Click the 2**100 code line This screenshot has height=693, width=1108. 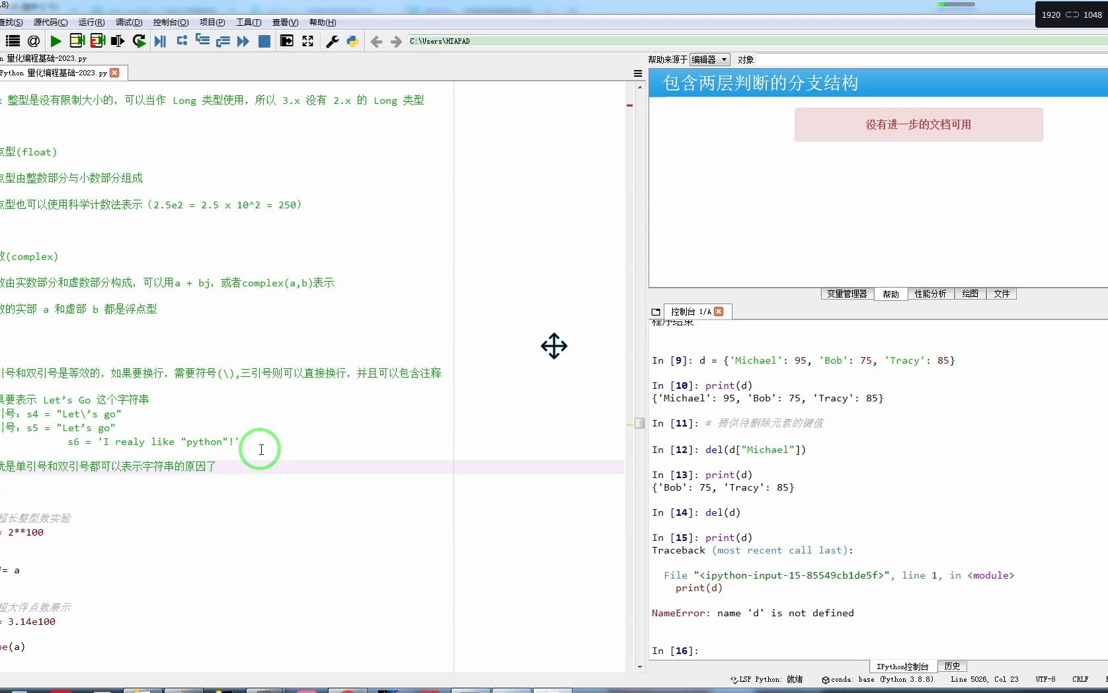point(22,532)
